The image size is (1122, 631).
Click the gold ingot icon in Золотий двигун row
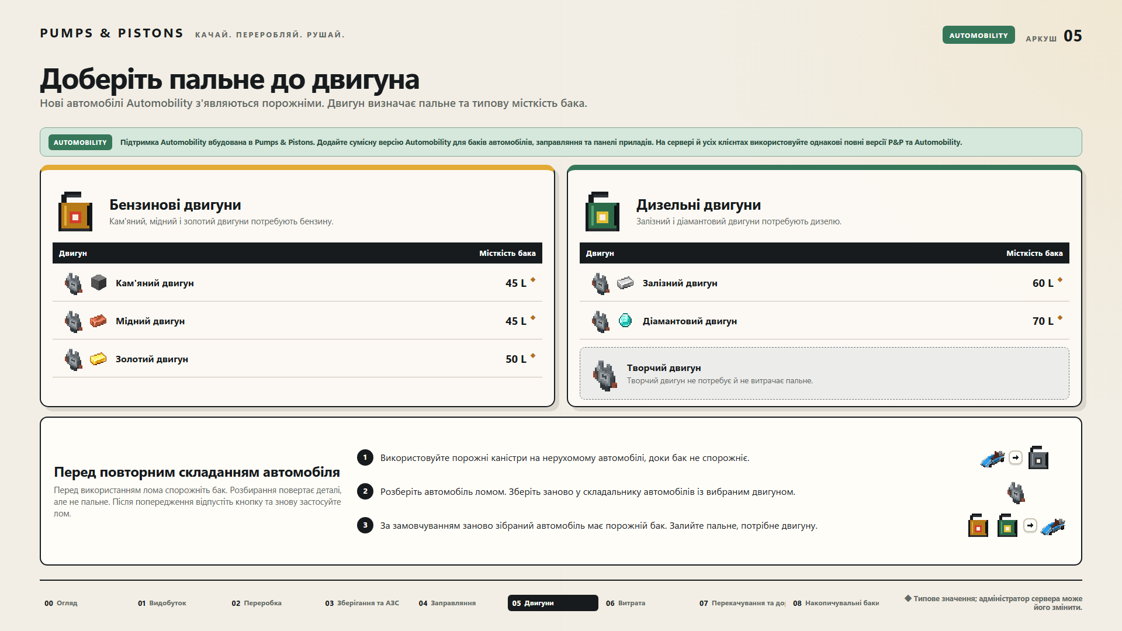(x=98, y=359)
